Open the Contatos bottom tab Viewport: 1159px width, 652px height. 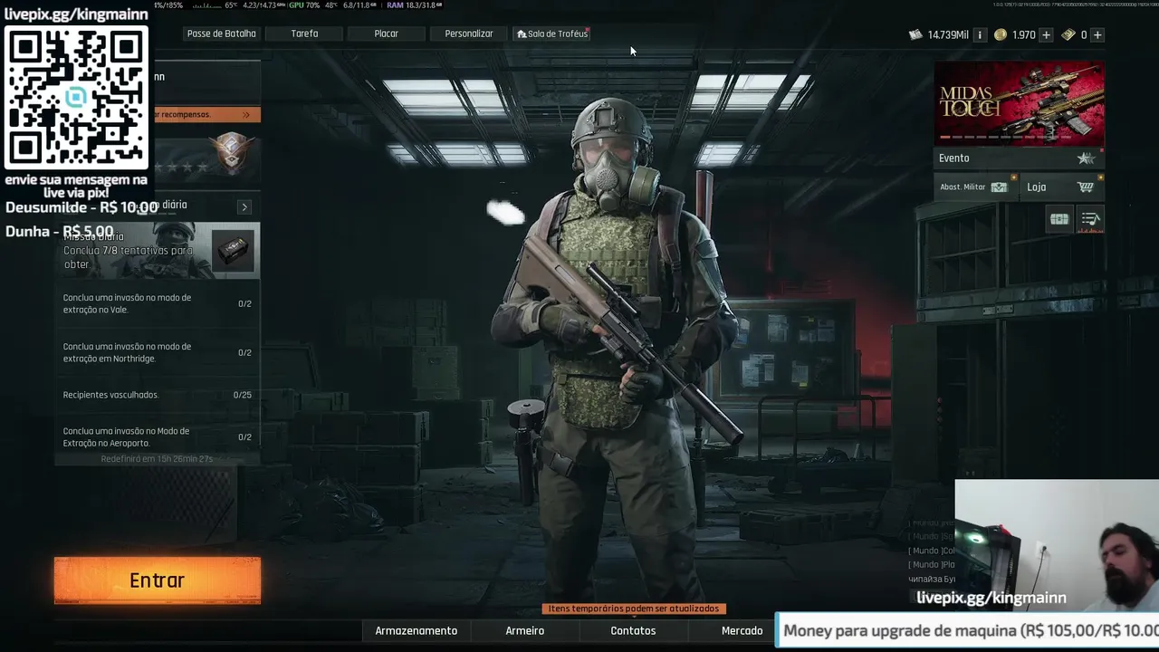coord(633,630)
